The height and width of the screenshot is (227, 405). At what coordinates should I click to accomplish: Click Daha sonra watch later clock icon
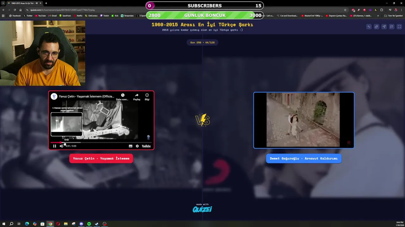122,95
